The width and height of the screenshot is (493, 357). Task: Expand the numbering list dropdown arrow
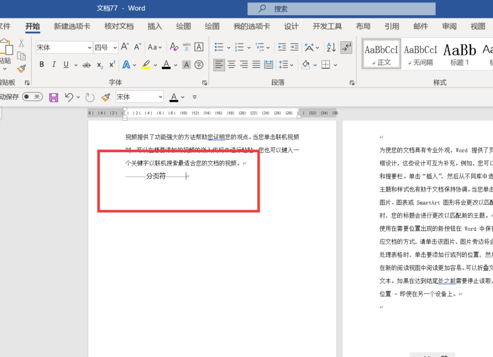pyautogui.click(x=249, y=48)
